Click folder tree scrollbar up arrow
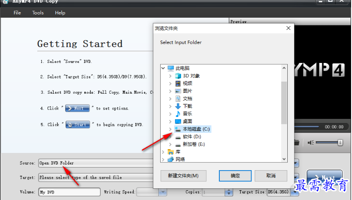The image size is (352, 200). (x=284, y=68)
